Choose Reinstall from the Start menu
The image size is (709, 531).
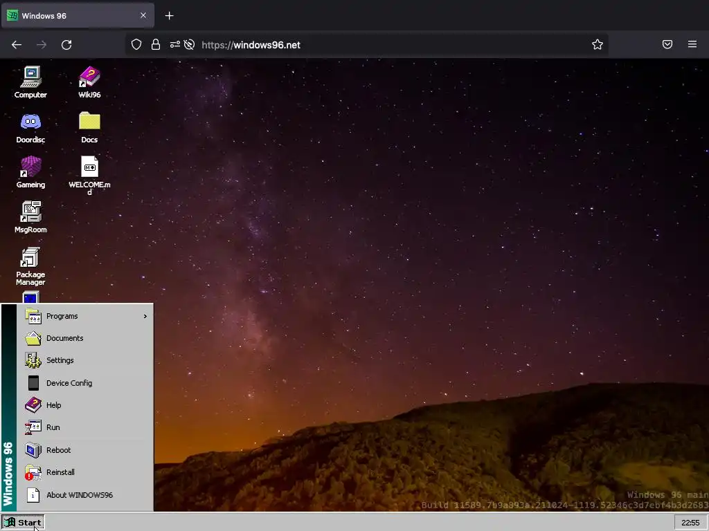click(x=85, y=472)
